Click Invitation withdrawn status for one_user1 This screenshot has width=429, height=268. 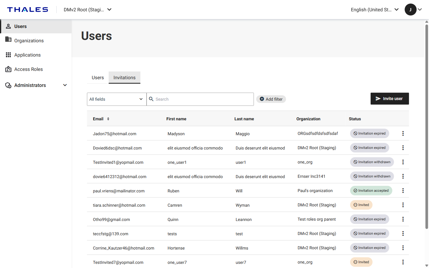(x=372, y=162)
